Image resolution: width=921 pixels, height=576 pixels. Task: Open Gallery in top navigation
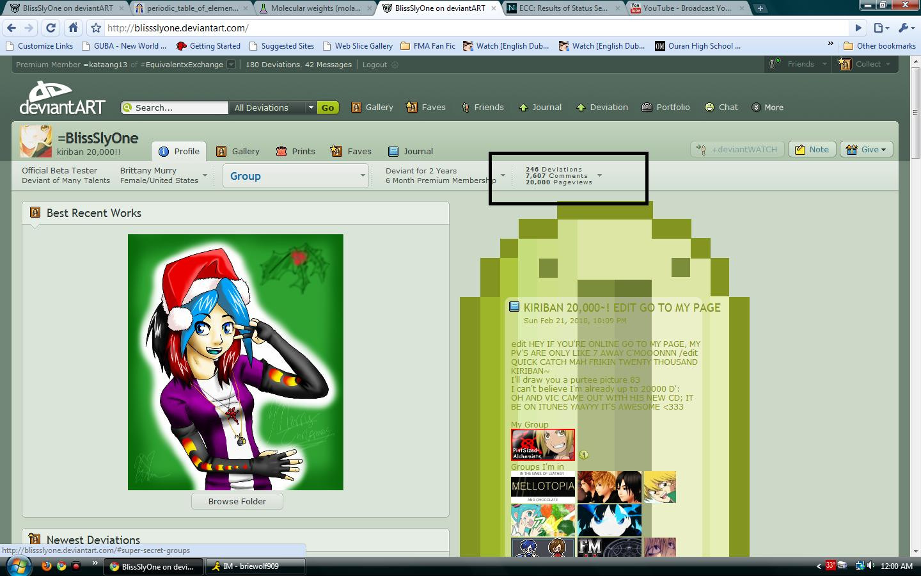pos(372,107)
